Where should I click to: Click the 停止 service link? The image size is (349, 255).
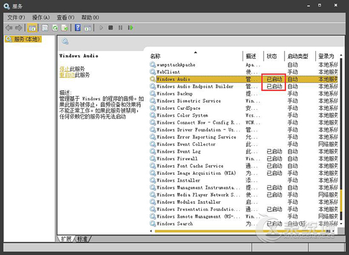(65, 69)
